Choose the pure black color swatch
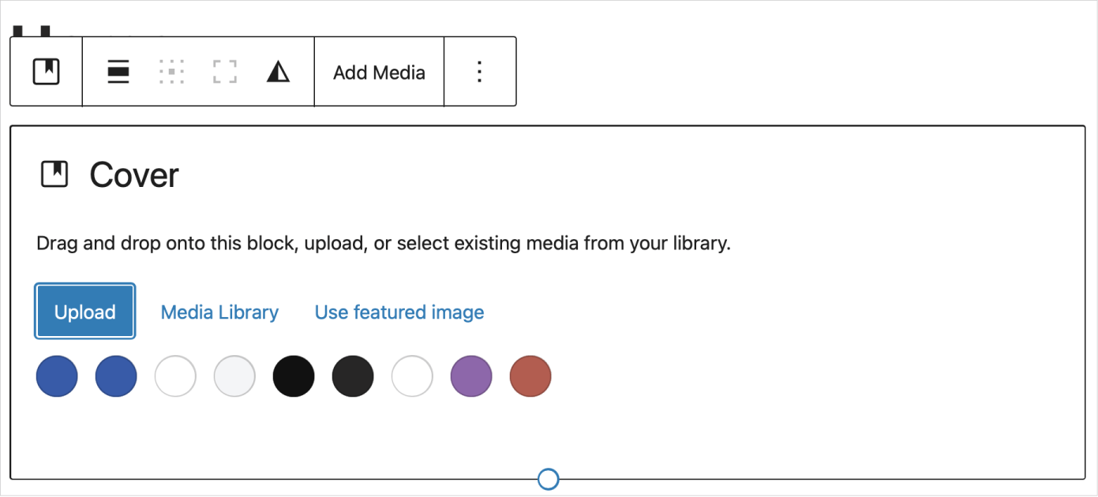Screen dimensions: 1098x497 pyautogui.click(x=294, y=376)
